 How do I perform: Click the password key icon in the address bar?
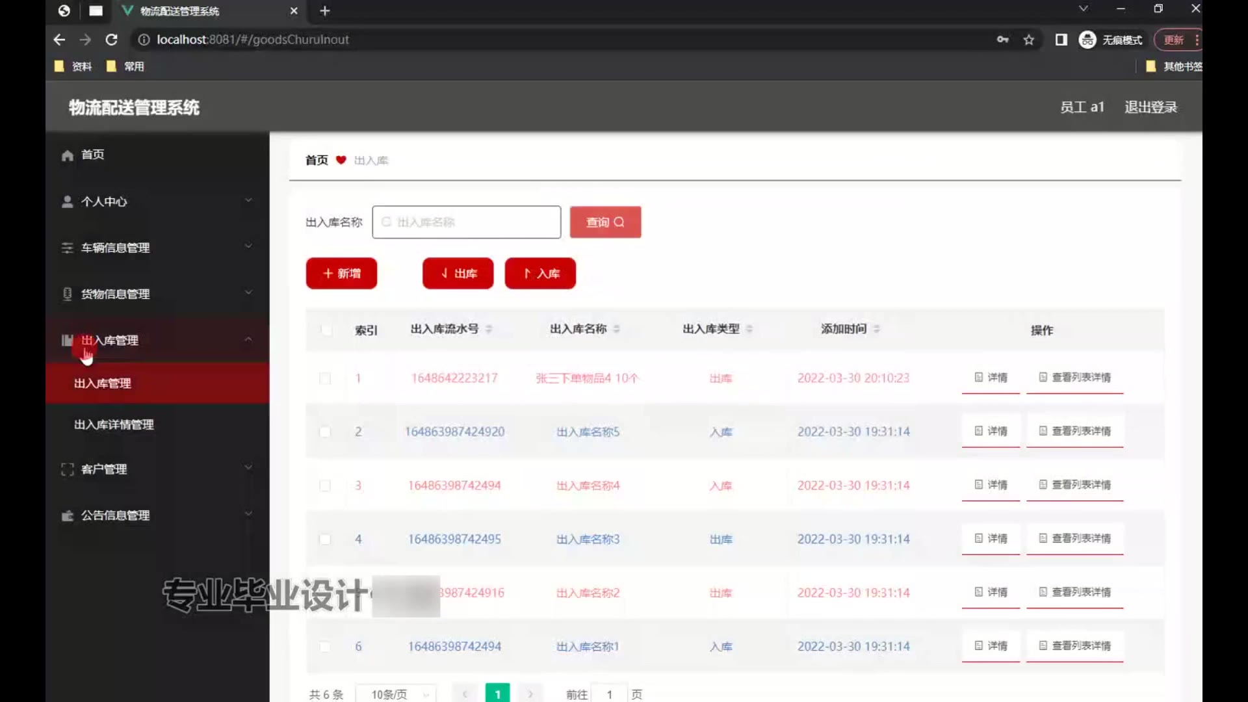[x=1002, y=40]
